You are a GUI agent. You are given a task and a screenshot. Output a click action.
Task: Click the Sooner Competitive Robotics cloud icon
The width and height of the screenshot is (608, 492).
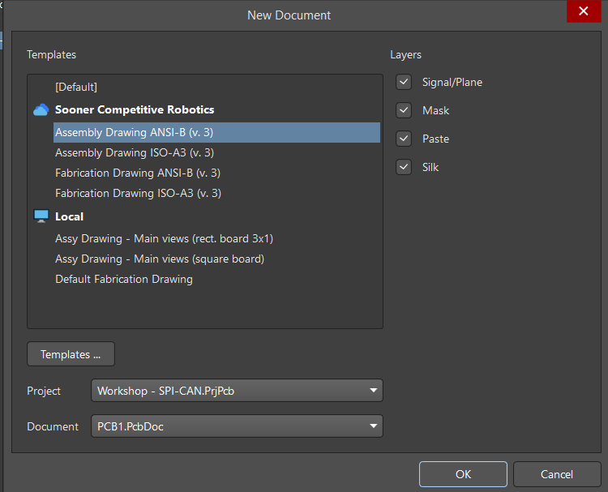(41, 109)
